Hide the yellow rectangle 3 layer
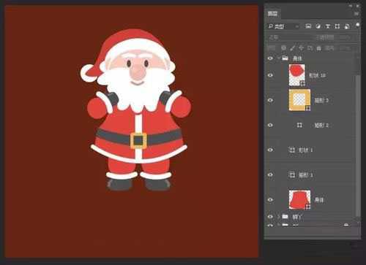 click(270, 100)
